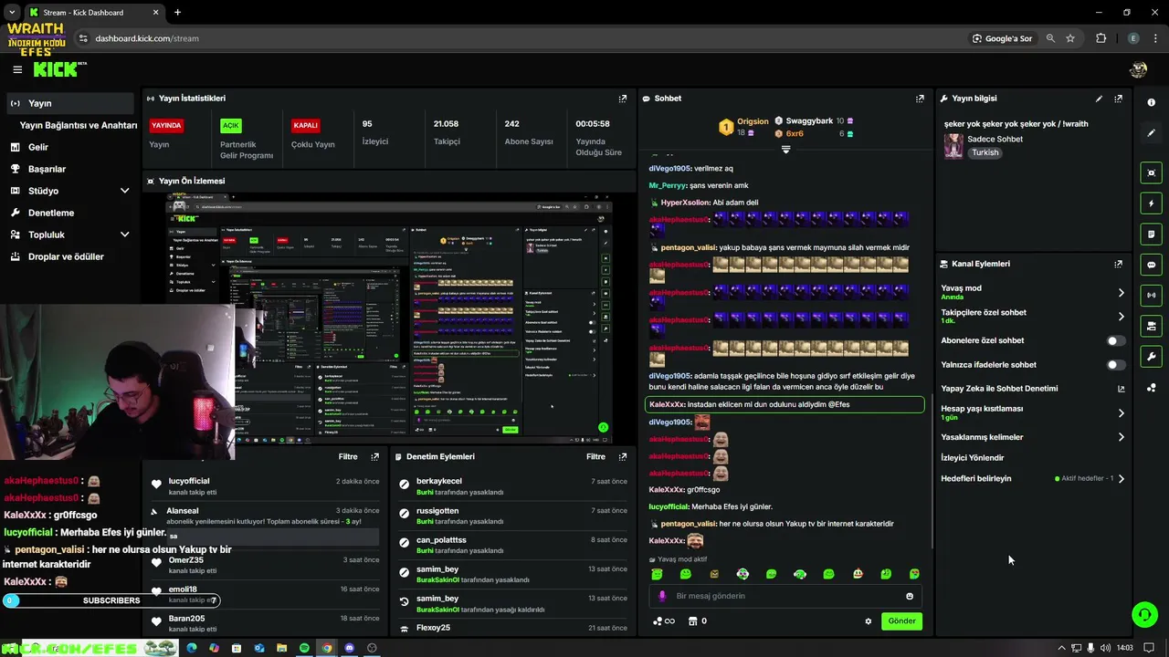This screenshot has width=1169, height=657.
Task: Pop out the Yayın bilgisi panel
Action: tap(1118, 99)
